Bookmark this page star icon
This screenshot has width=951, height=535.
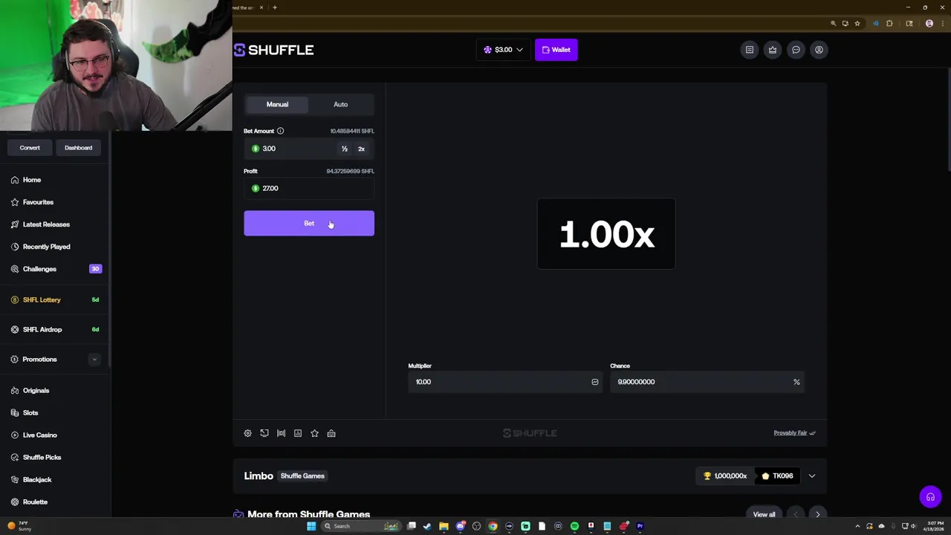857,23
